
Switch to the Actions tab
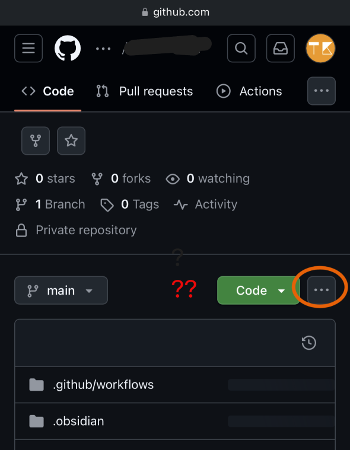(x=249, y=91)
